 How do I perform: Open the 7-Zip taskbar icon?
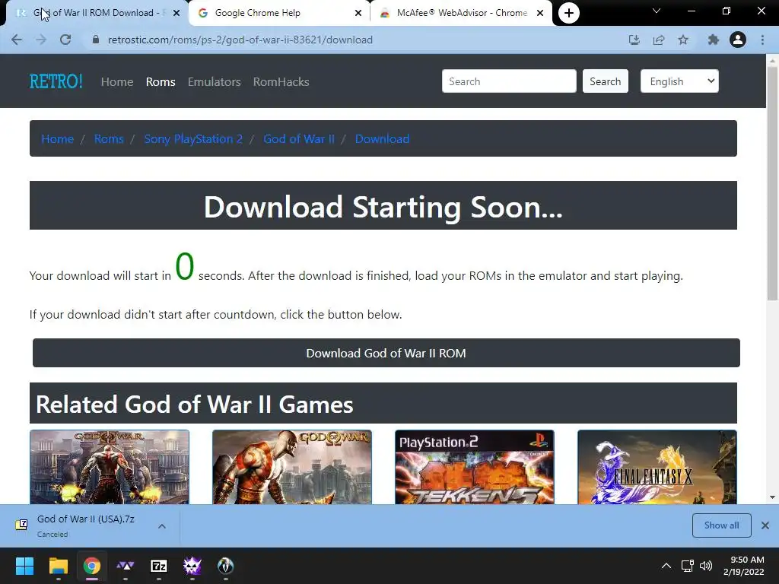point(158,566)
